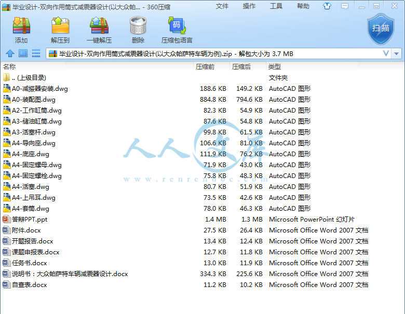
Task: Click the 文件夹 type cell
Action: (x=278, y=78)
